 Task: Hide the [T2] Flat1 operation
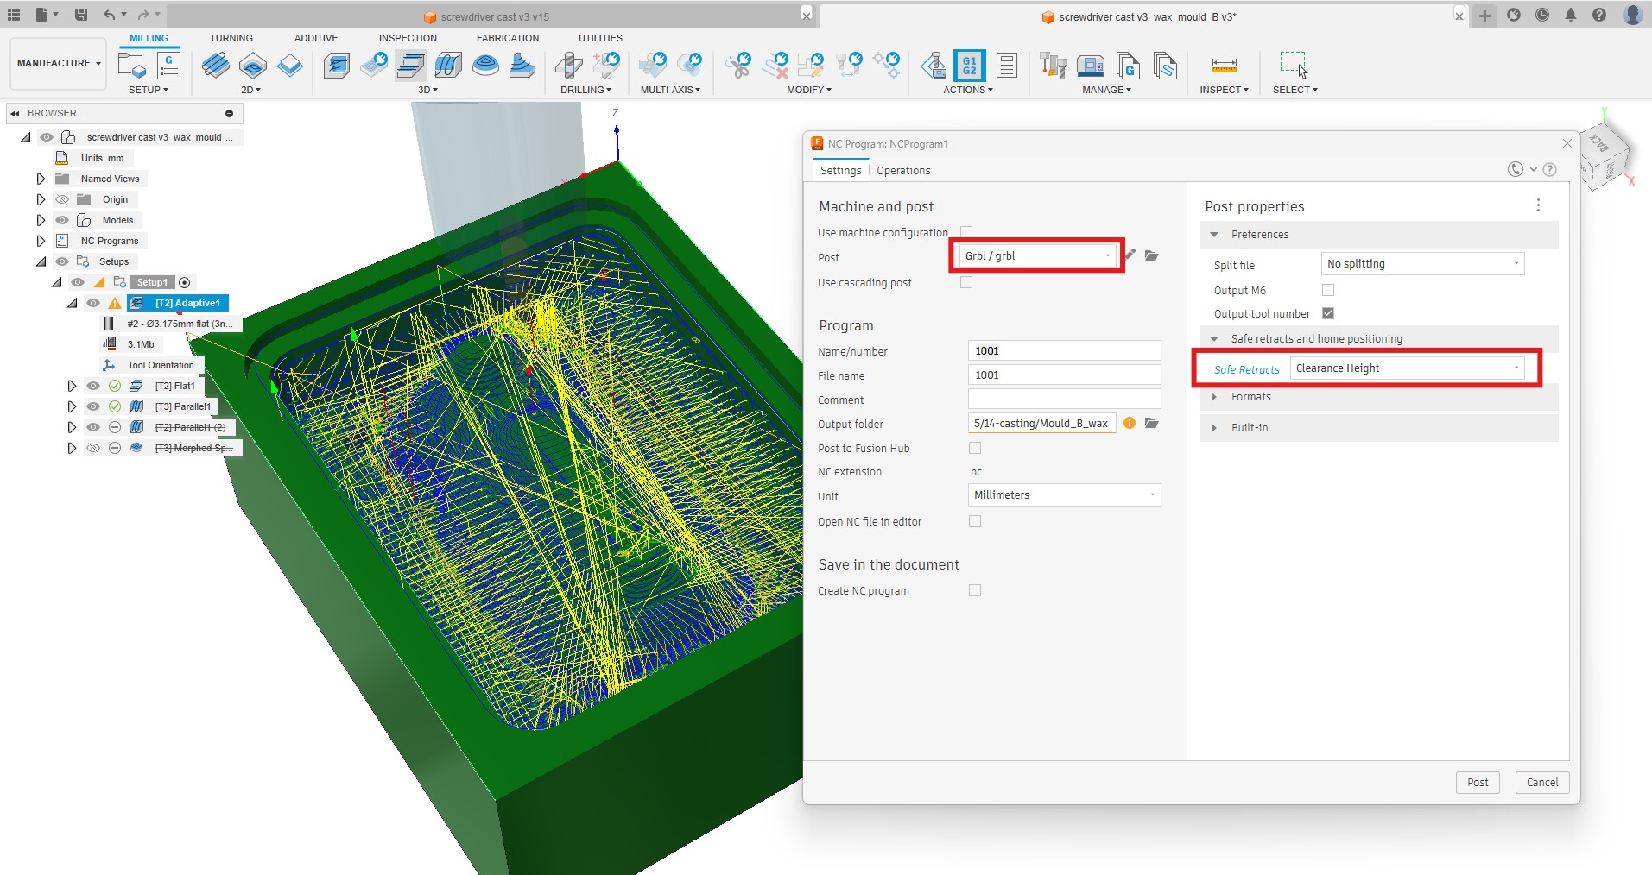point(93,386)
